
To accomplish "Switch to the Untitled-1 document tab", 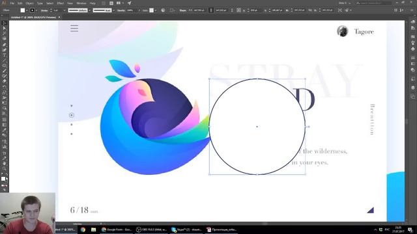I will click(33, 18).
